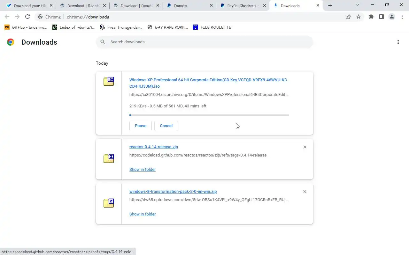The width and height of the screenshot is (409, 255).
Task: Show windows-8-transformation-pack zip in folder
Action: click(x=143, y=214)
